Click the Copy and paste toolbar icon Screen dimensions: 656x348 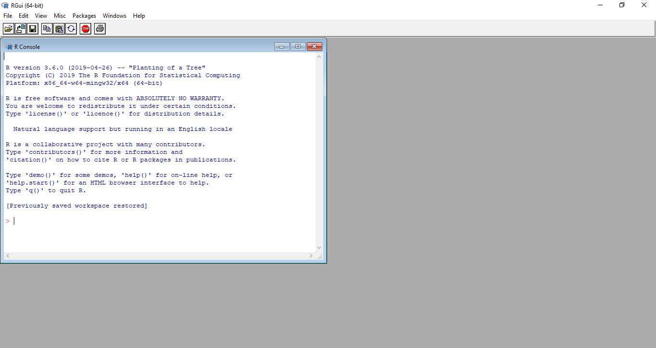coord(71,29)
